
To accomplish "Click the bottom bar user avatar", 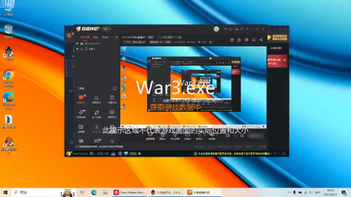I will (x=69, y=154).
